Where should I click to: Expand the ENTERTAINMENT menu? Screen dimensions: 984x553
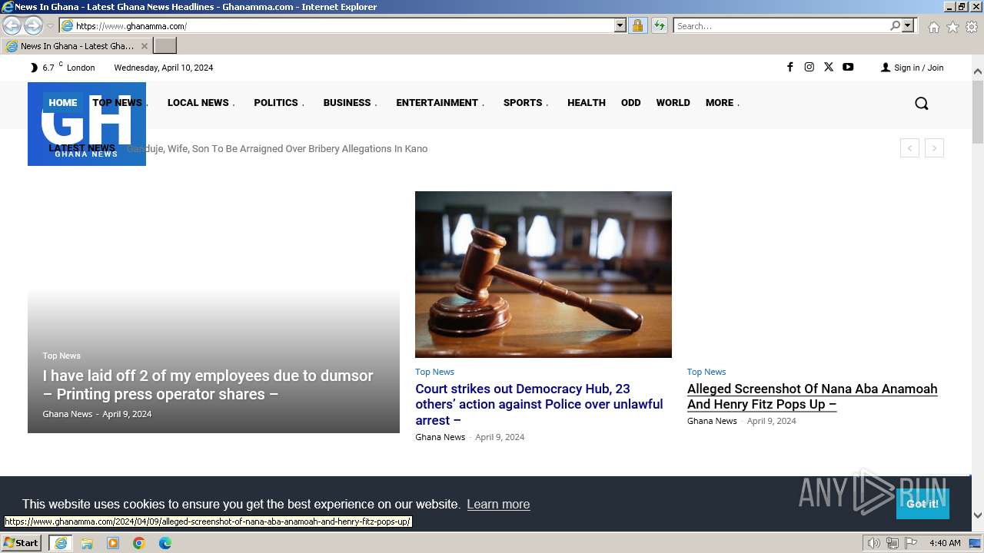pos(440,102)
